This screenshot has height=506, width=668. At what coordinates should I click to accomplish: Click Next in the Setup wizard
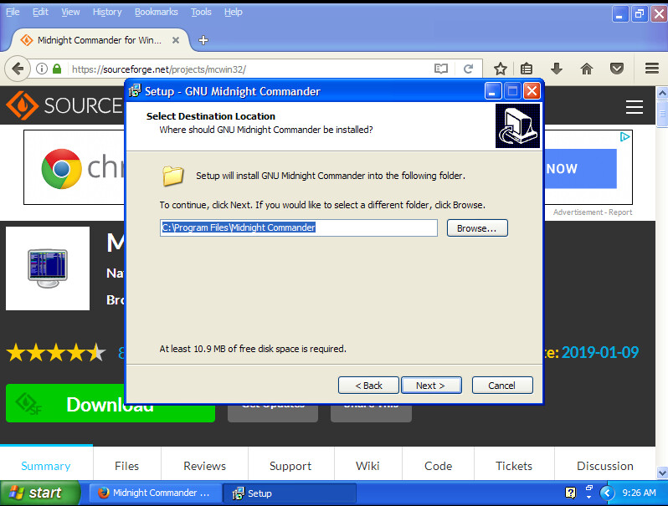pos(431,385)
